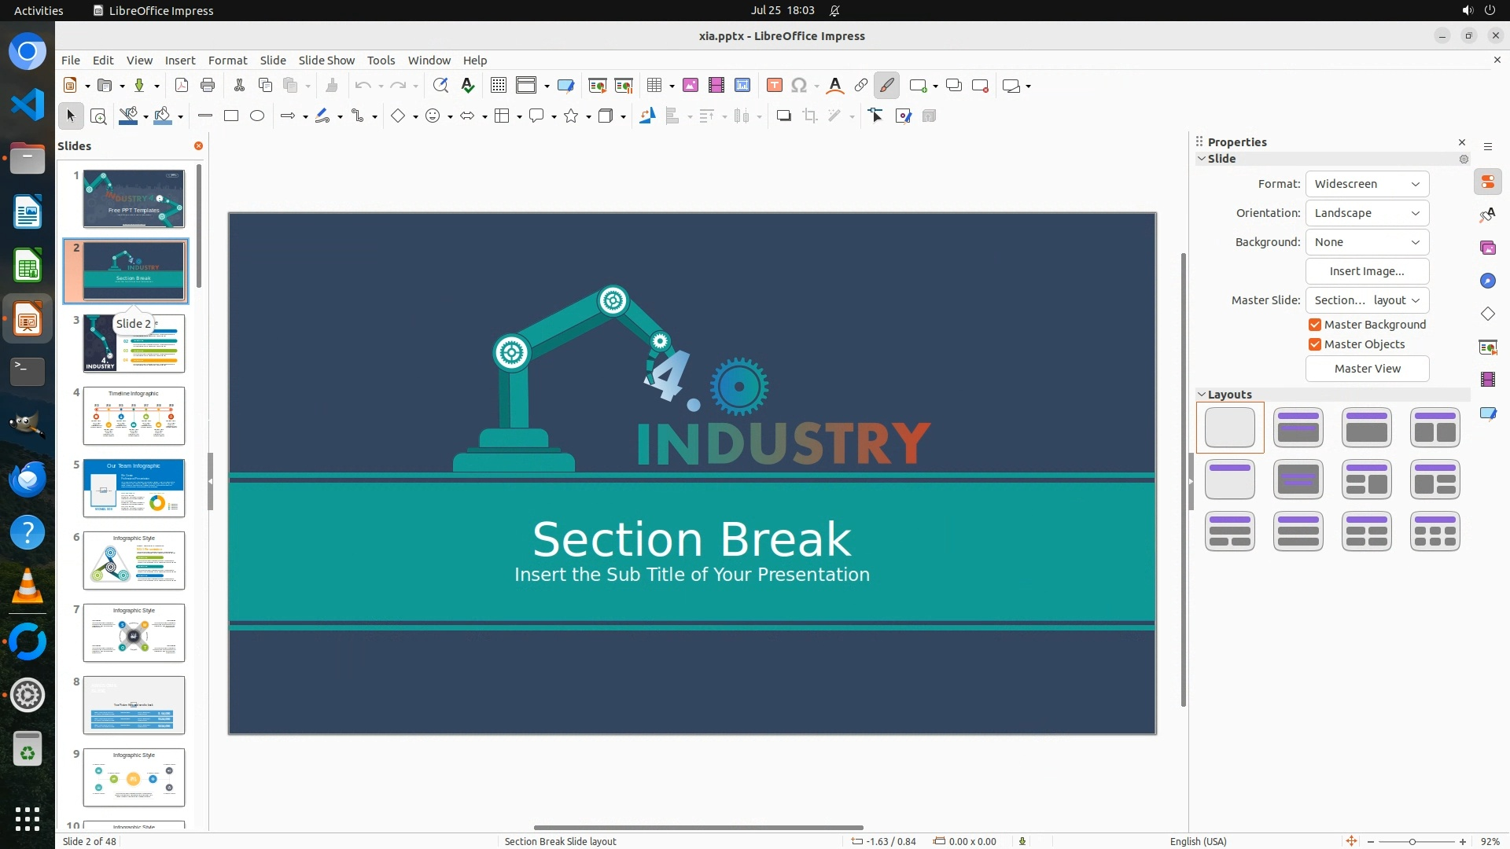Open the Slide Show menu
The width and height of the screenshot is (1510, 849).
click(326, 61)
